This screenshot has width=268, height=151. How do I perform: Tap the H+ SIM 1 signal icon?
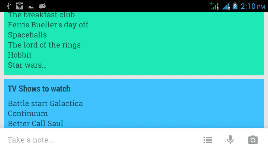coord(214,6)
